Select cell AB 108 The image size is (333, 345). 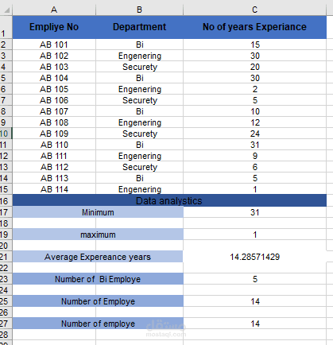(x=54, y=122)
